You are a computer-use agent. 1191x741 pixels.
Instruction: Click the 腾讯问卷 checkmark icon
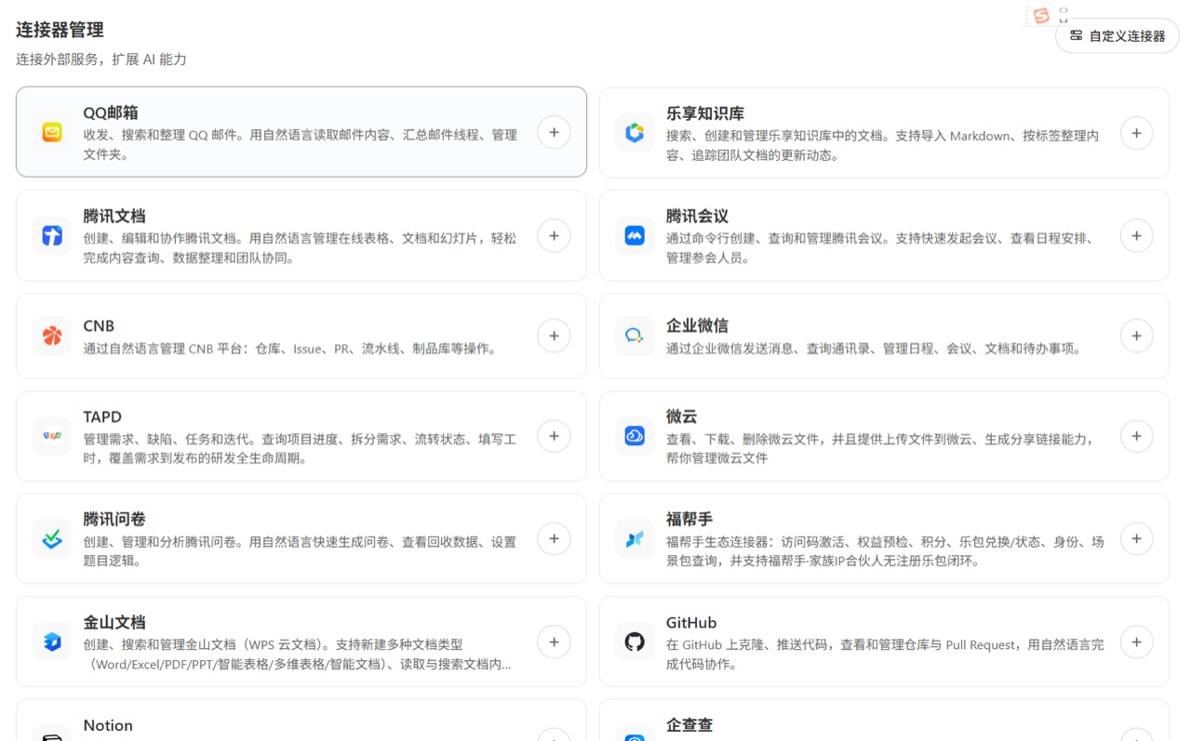coord(52,538)
